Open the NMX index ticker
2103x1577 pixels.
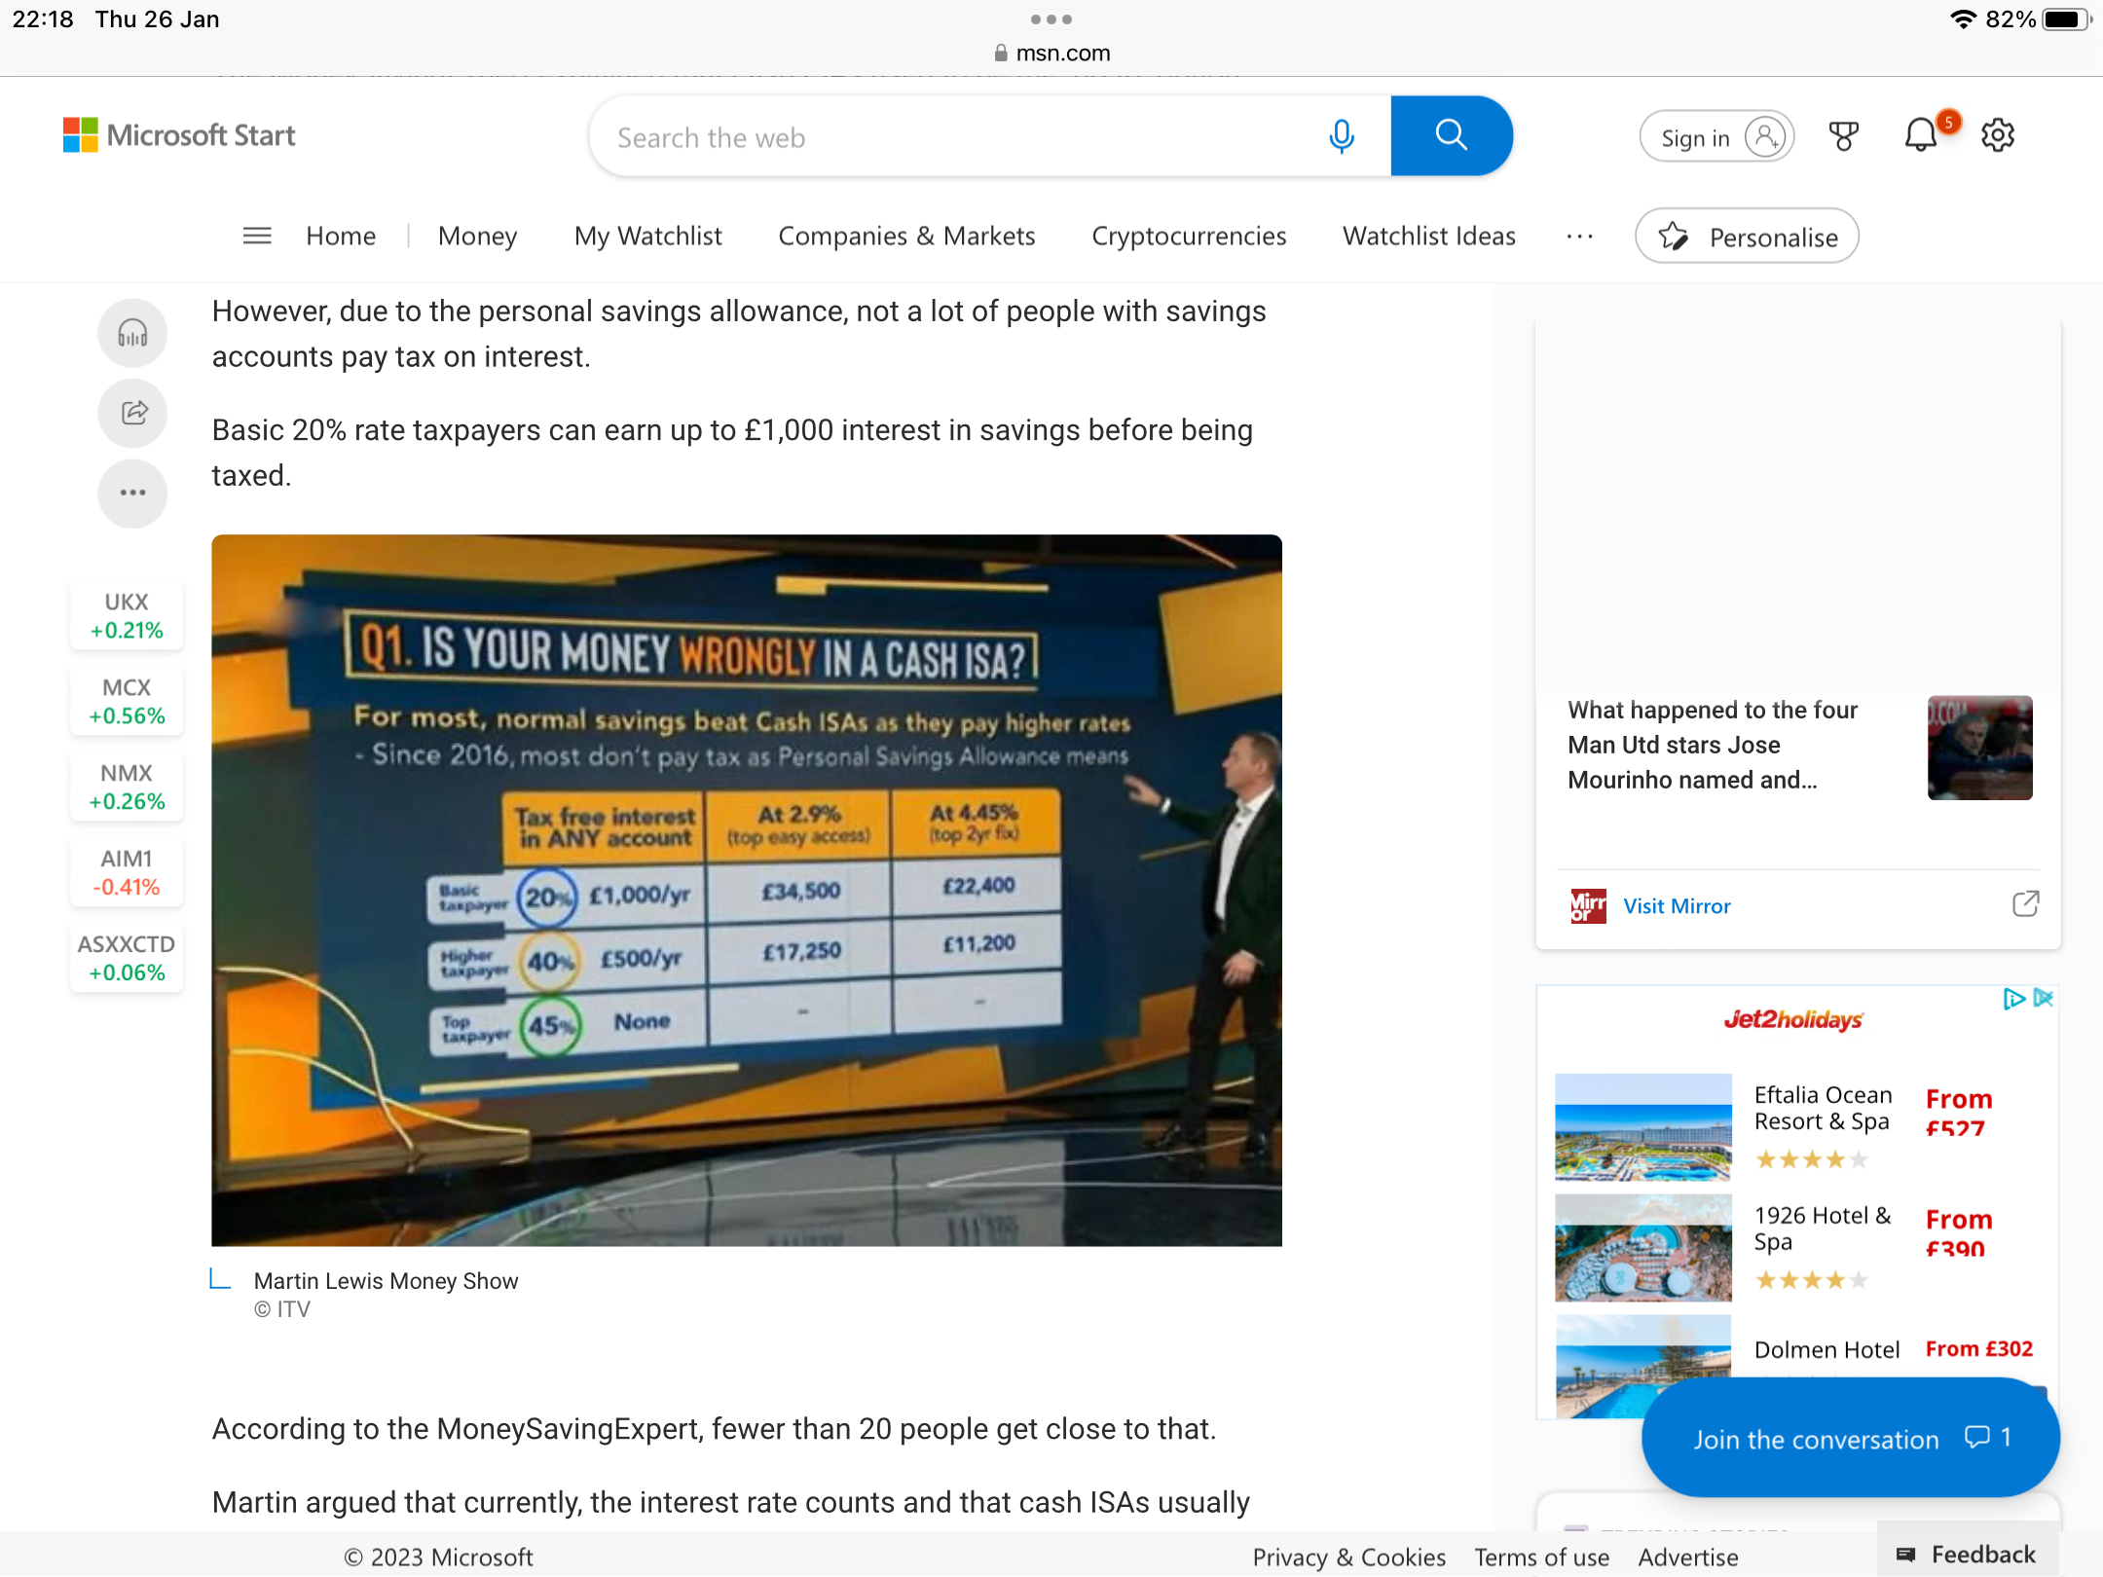point(127,787)
